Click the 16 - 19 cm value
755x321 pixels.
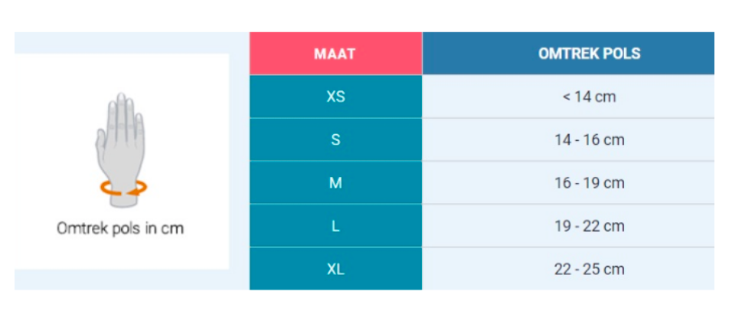[590, 182]
